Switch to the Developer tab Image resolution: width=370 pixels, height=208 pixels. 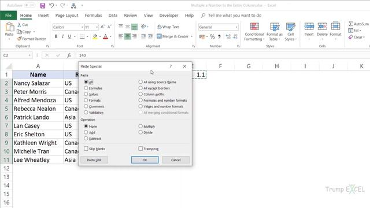(x=169, y=16)
